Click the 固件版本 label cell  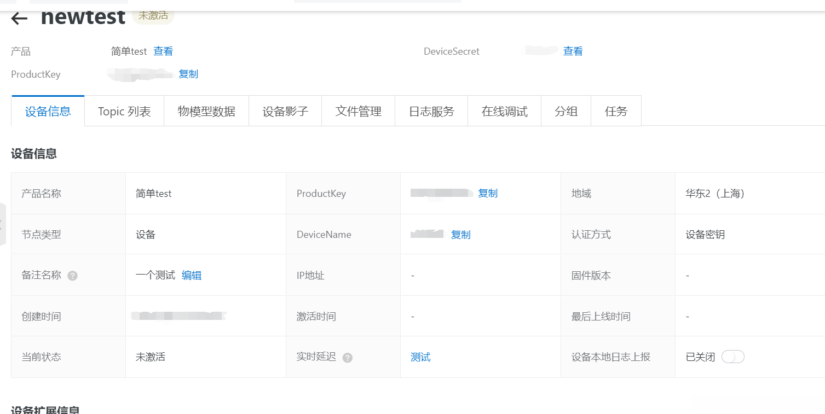[618, 276]
